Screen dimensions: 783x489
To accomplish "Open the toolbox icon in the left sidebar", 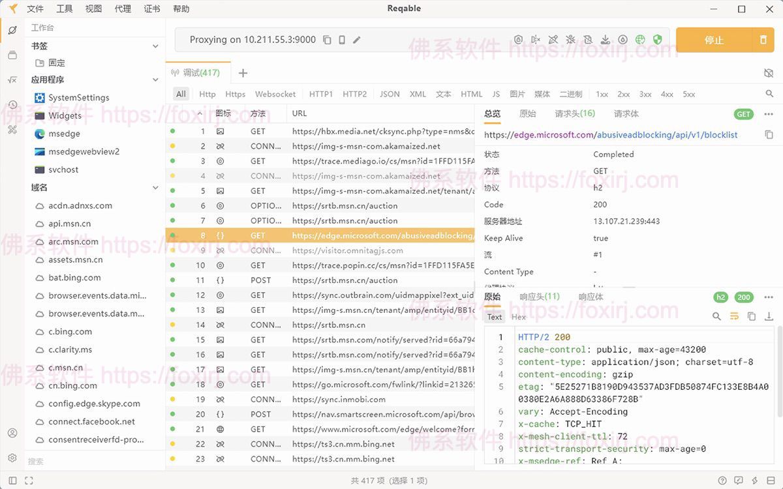I will point(12,129).
